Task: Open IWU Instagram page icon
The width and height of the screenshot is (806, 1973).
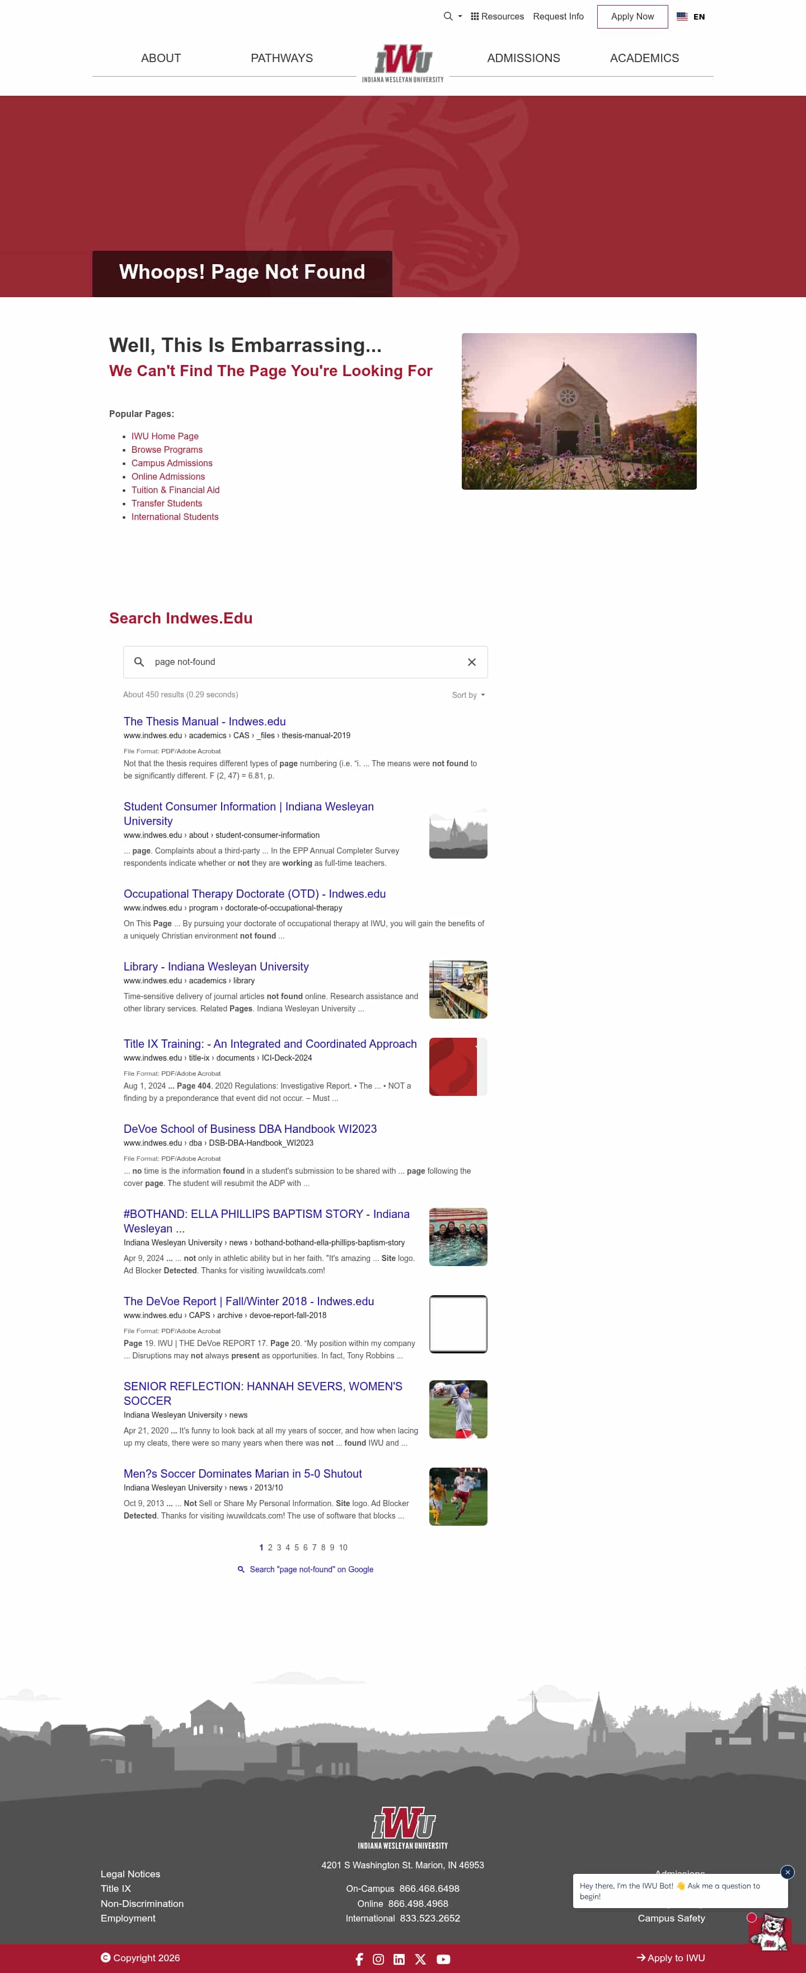Action: tap(378, 1958)
